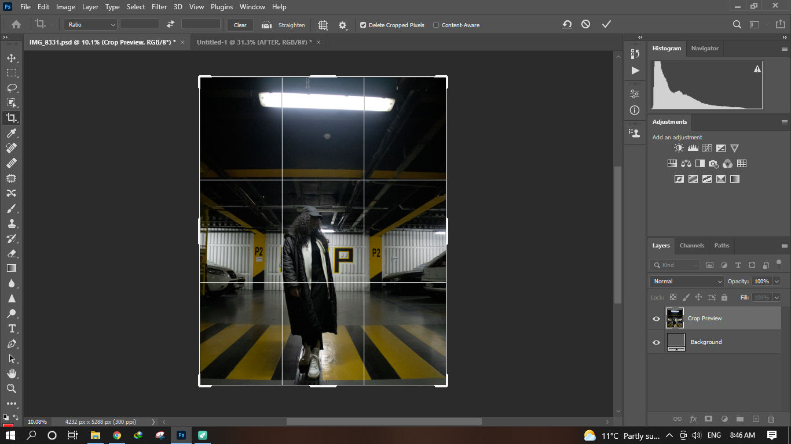Open the layer Kind filter dropdown
Screen dimensions: 791x444
[675, 265]
